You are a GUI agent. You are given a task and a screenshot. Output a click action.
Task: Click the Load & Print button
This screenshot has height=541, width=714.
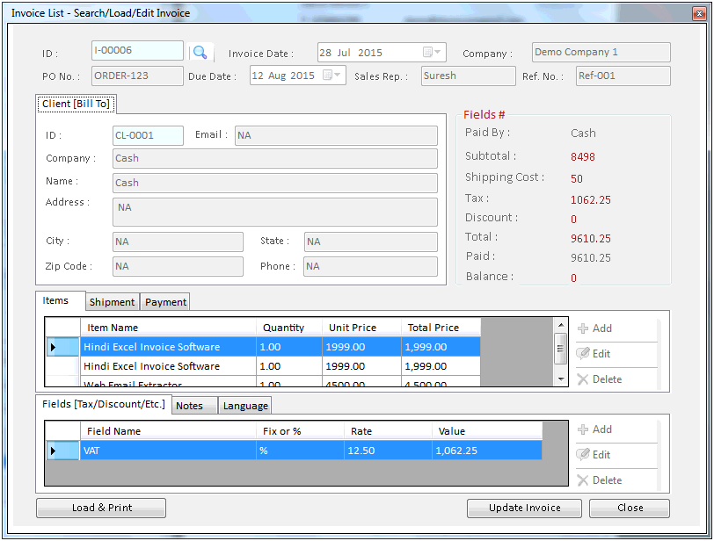[100, 508]
